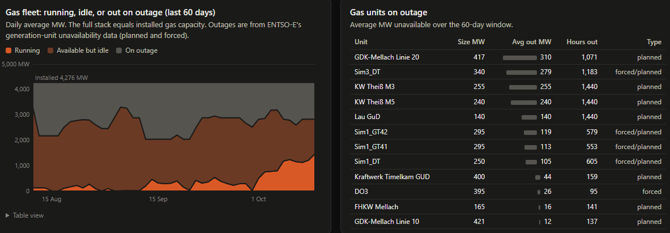Viewport: 670px width, 233px height.
Task: Click the 1,183 hours out value
Action: click(x=589, y=72)
